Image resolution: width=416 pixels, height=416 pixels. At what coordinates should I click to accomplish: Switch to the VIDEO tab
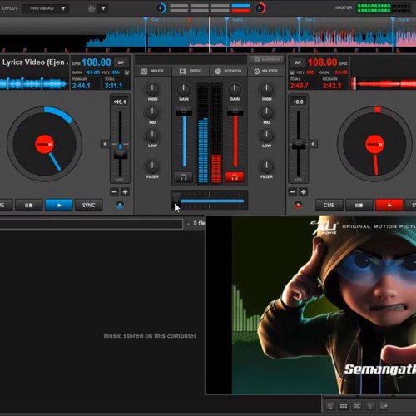point(191,72)
